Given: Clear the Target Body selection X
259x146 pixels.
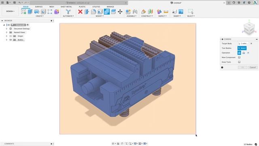Looking at the screenshot, I should pos(251,43).
